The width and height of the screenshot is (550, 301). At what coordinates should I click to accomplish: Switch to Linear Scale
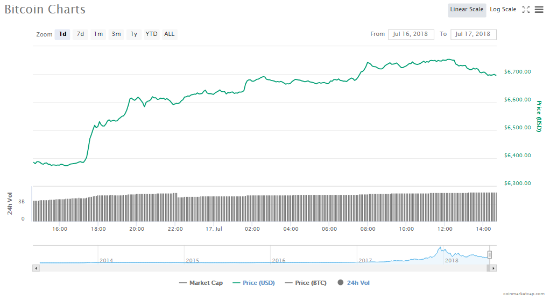tap(467, 10)
